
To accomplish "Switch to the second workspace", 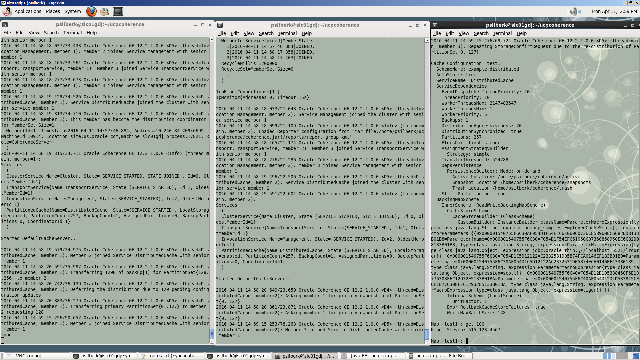I will click(622, 356).
